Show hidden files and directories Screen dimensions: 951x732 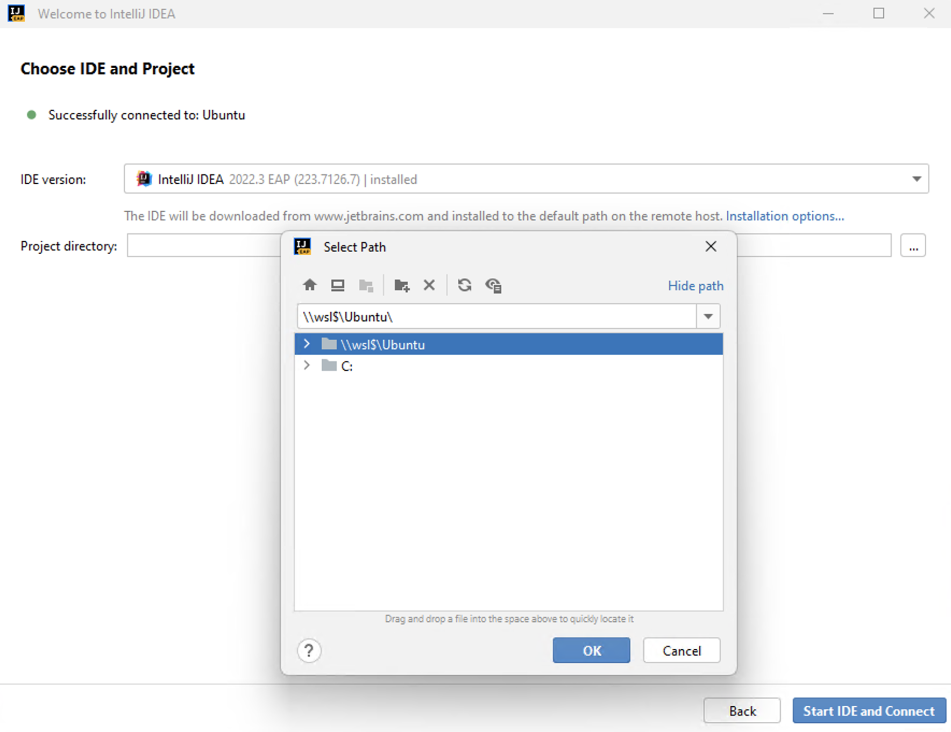pyautogui.click(x=493, y=285)
